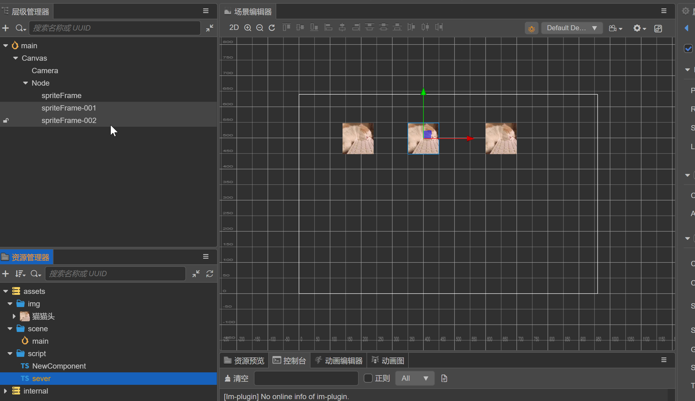This screenshot has width=695, height=401.
Task: Uncheck the inspector node active checkbox
Action: [x=688, y=49]
